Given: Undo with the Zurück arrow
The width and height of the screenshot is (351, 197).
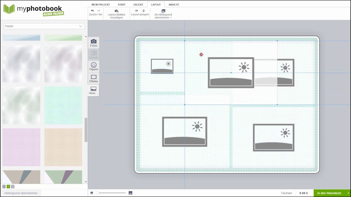Looking at the screenshot, I should pyautogui.click(x=92, y=11).
